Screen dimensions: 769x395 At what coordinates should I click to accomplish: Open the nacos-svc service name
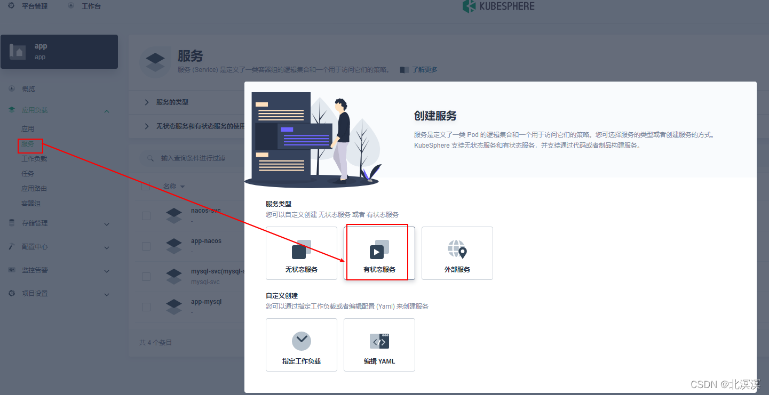tap(206, 211)
